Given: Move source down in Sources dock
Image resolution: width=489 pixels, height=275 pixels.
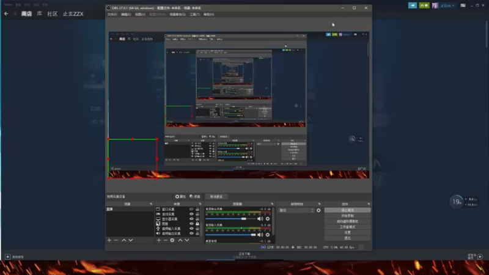Looking at the screenshot, I should click(x=187, y=240).
